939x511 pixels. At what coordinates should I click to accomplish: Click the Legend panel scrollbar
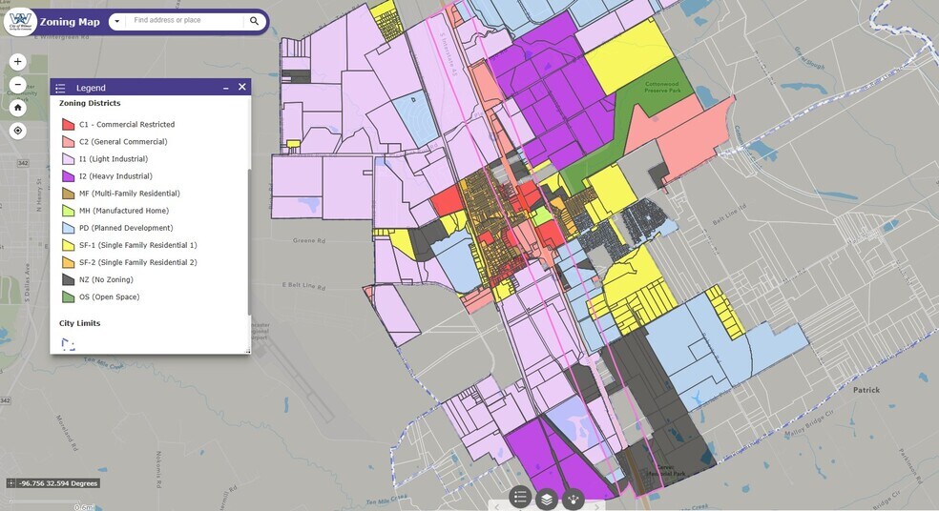coord(248,238)
